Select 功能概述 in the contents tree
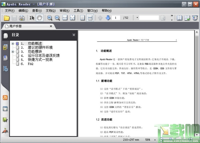 (35, 43)
